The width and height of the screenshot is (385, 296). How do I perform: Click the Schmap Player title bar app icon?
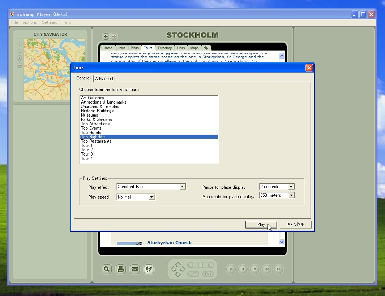(x=12, y=14)
